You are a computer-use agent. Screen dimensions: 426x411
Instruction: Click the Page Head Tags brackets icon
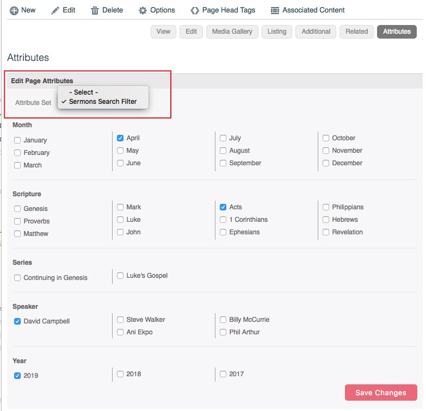(195, 10)
